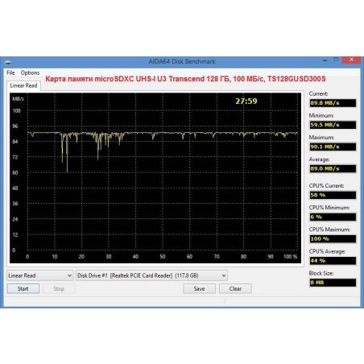Click the CPU% Average value 44 %
The height and width of the screenshot is (364, 364).
tap(333, 261)
